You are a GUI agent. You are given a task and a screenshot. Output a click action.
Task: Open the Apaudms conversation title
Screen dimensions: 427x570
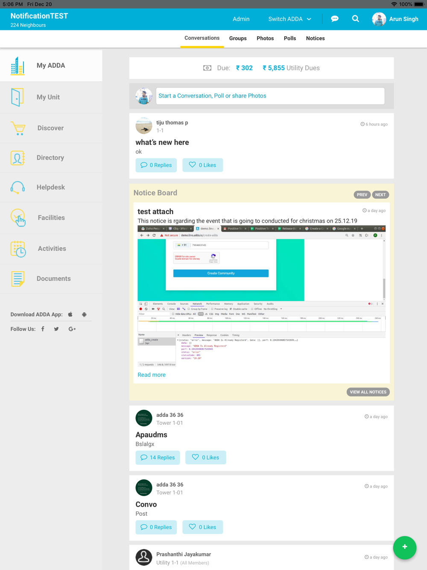point(152,435)
